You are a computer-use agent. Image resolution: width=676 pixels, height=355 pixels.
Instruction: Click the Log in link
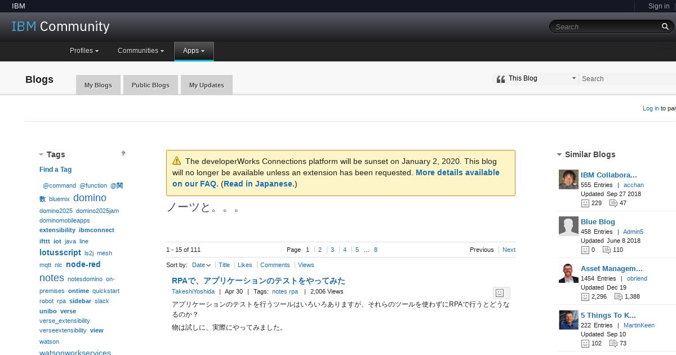651,108
